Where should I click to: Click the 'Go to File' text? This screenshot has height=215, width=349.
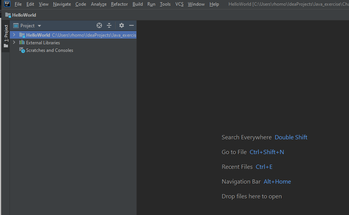(x=234, y=152)
